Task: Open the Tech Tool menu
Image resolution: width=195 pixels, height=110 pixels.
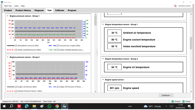Action: (8, 6)
